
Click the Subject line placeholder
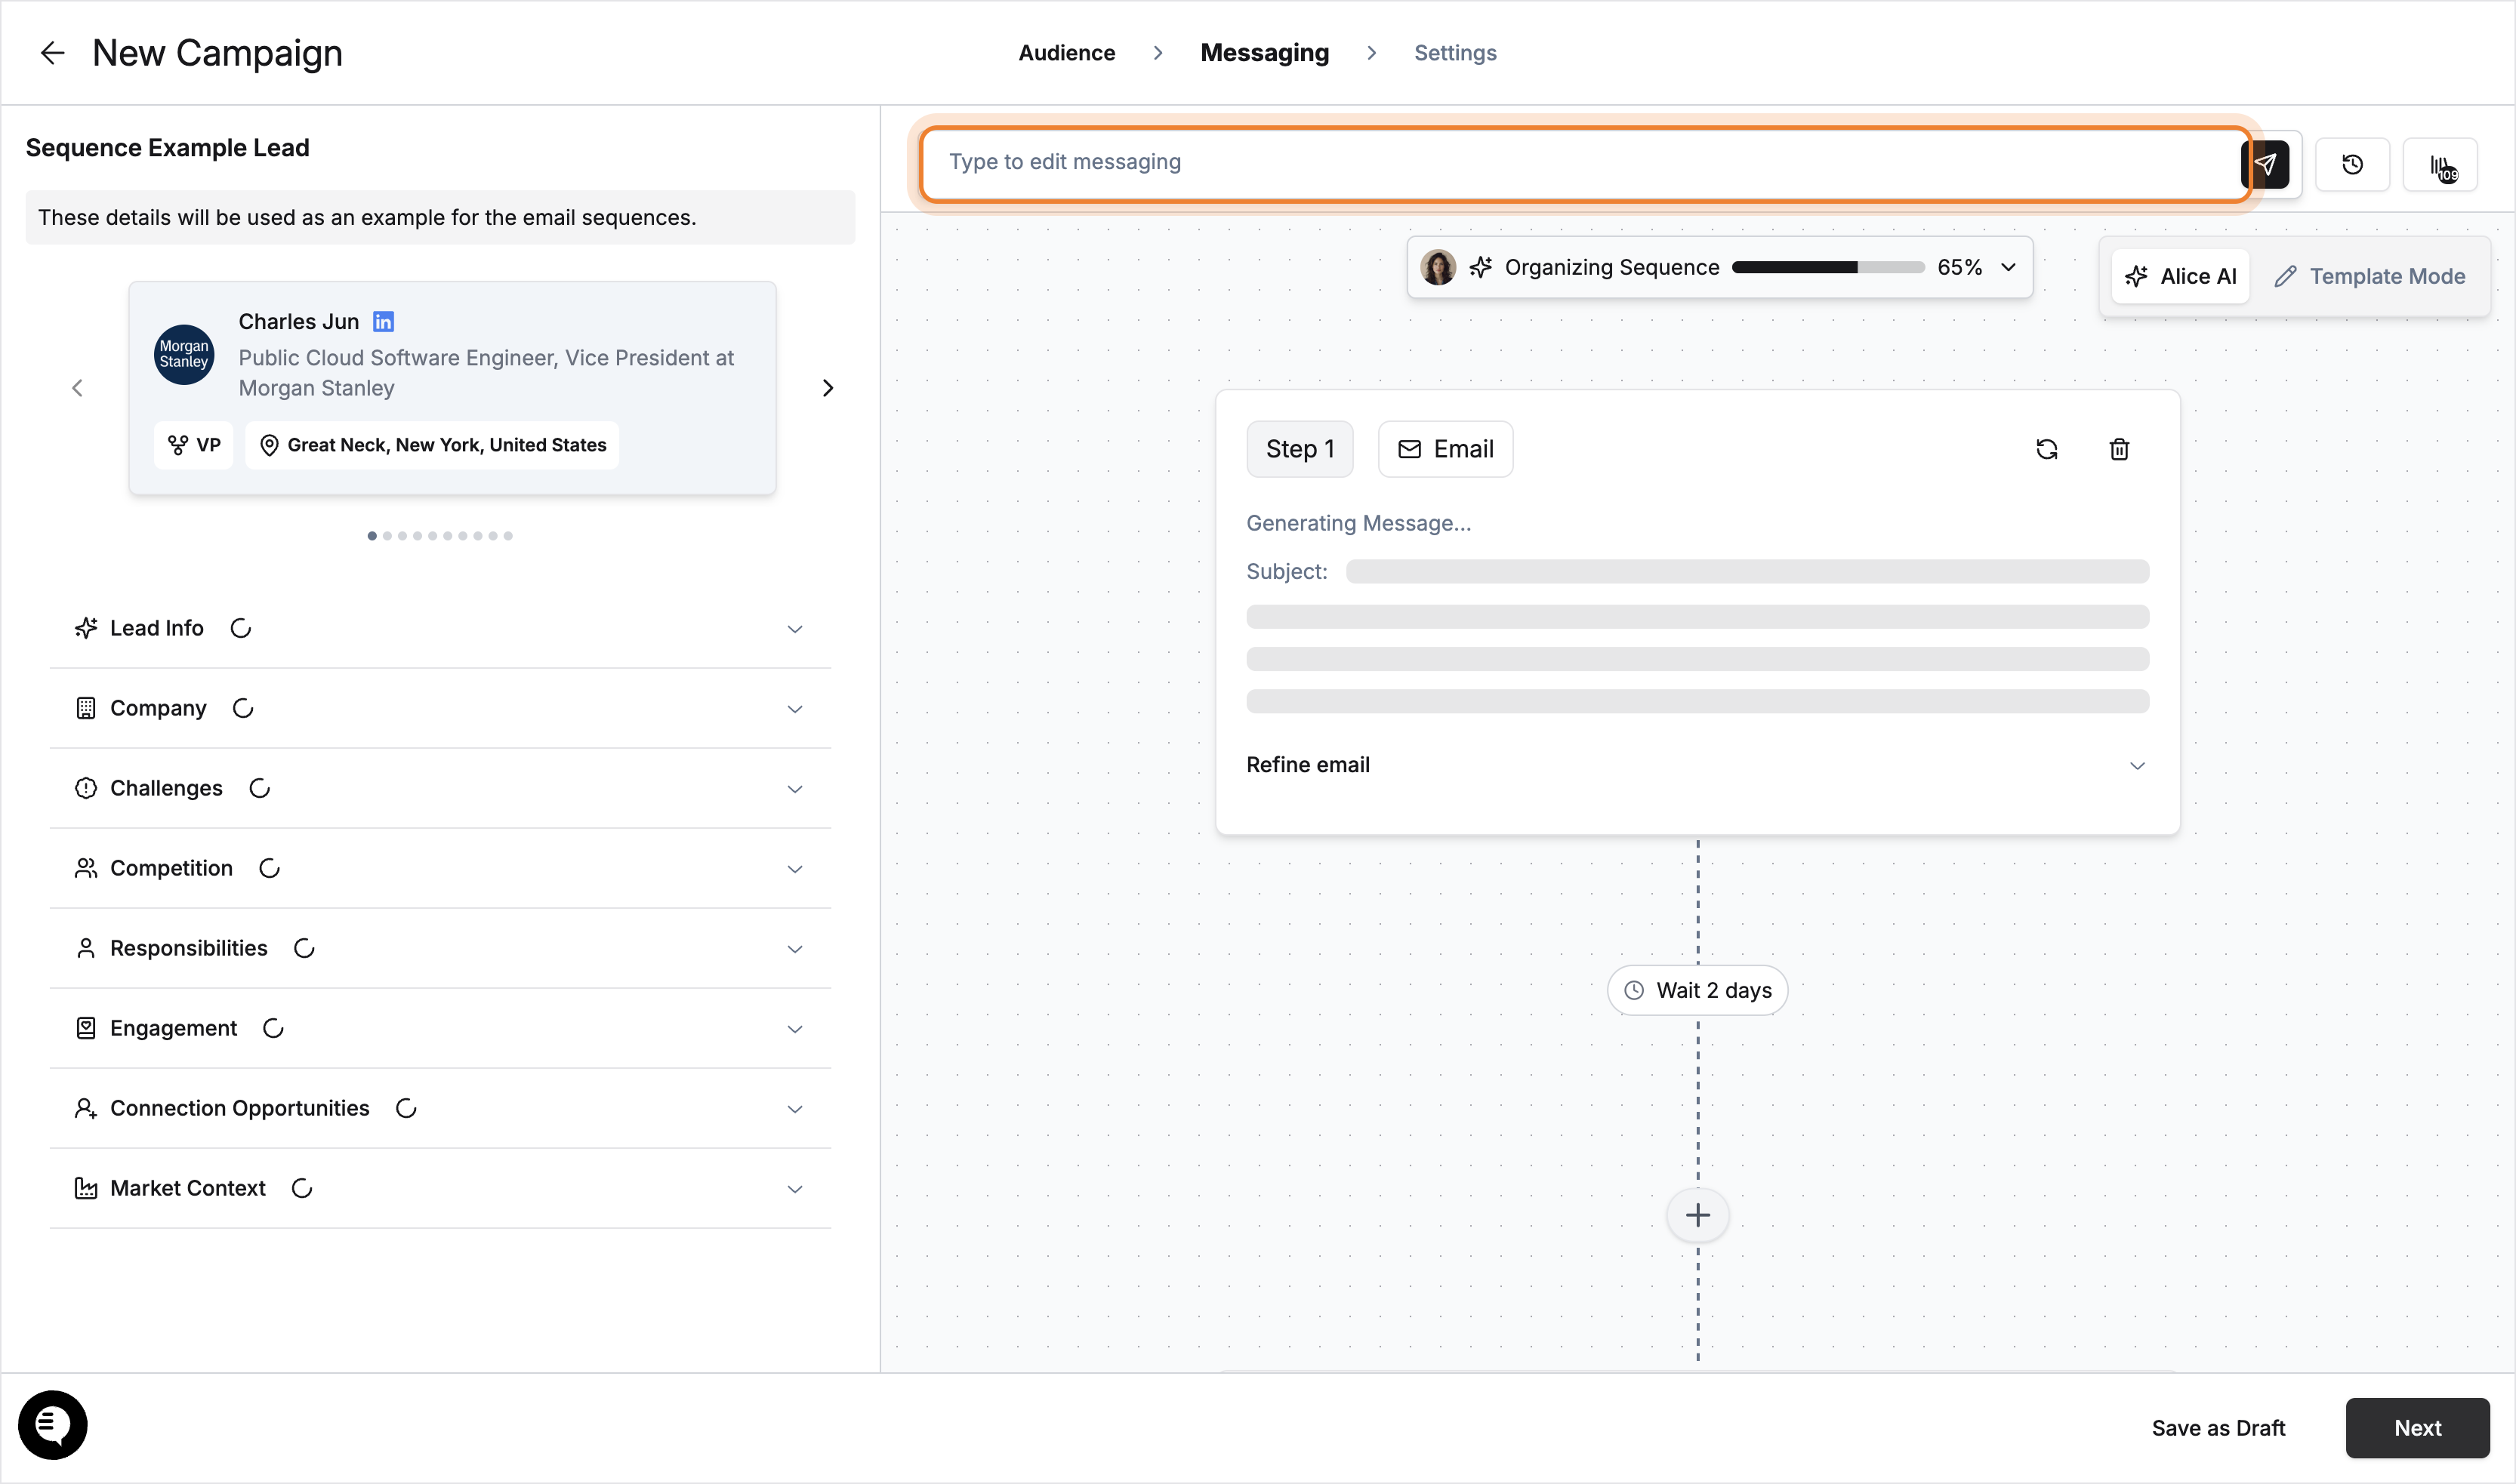click(x=1747, y=571)
